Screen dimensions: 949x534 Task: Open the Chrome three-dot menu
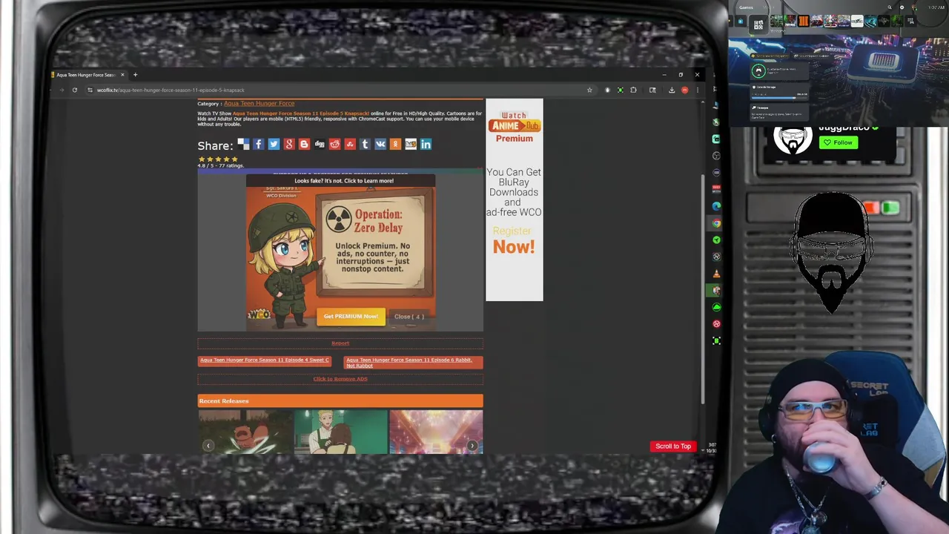pyautogui.click(x=698, y=90)
